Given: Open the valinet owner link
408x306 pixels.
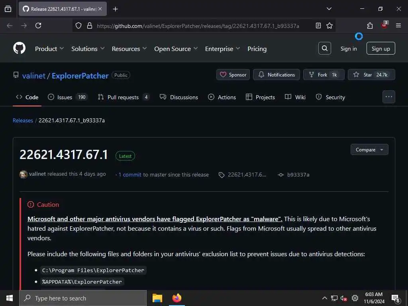Looking at the screenshot, I should click(34, 76).
